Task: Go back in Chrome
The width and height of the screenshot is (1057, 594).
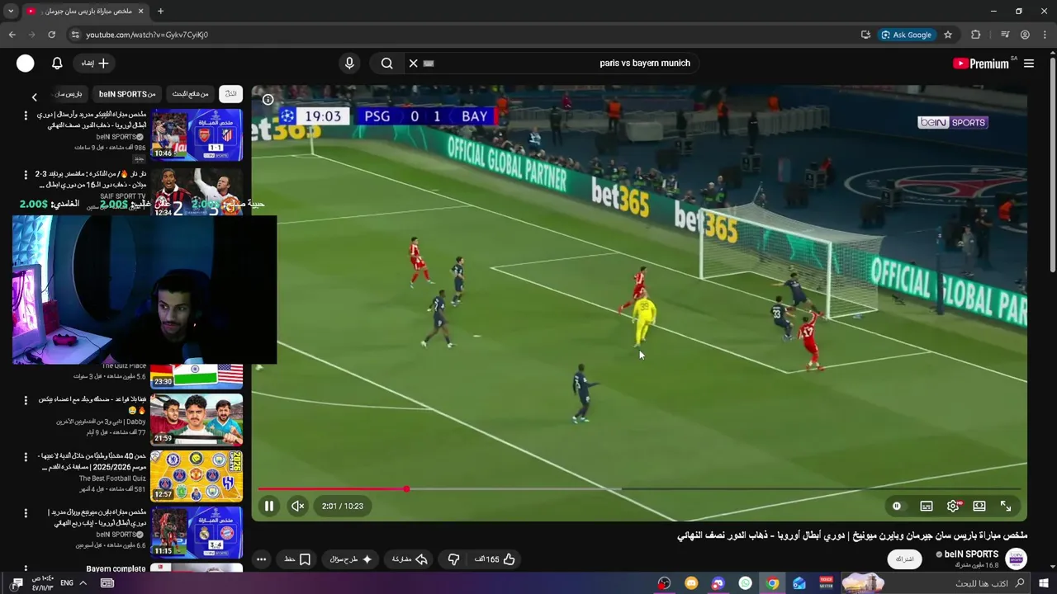Action: coord(12,35)
